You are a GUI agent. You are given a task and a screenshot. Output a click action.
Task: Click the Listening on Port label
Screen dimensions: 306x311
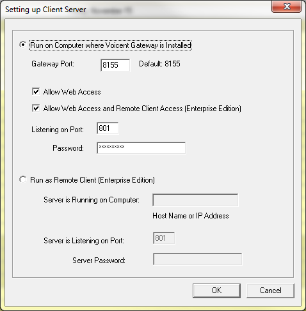tap(58, 130)
